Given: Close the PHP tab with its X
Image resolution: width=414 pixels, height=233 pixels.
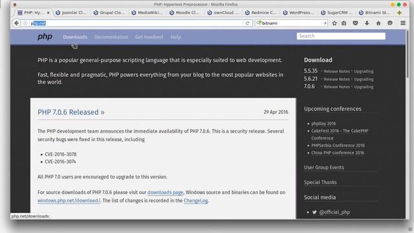Looking at the screenshot, I should click(x=48, y=13).
